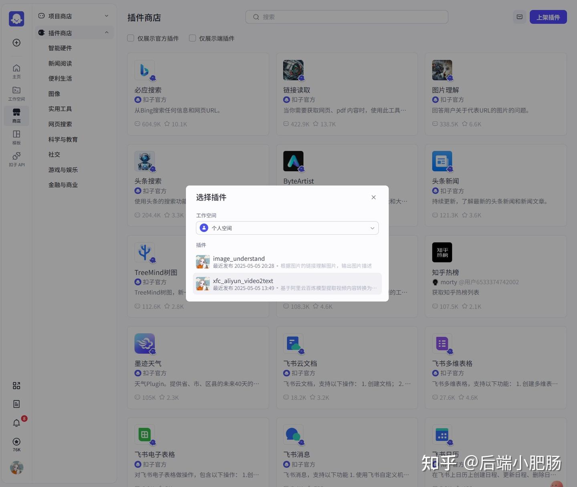
Task: Click the 头条新闻 plugin icon
Action: pyautogui.click(x=442, y=161)
